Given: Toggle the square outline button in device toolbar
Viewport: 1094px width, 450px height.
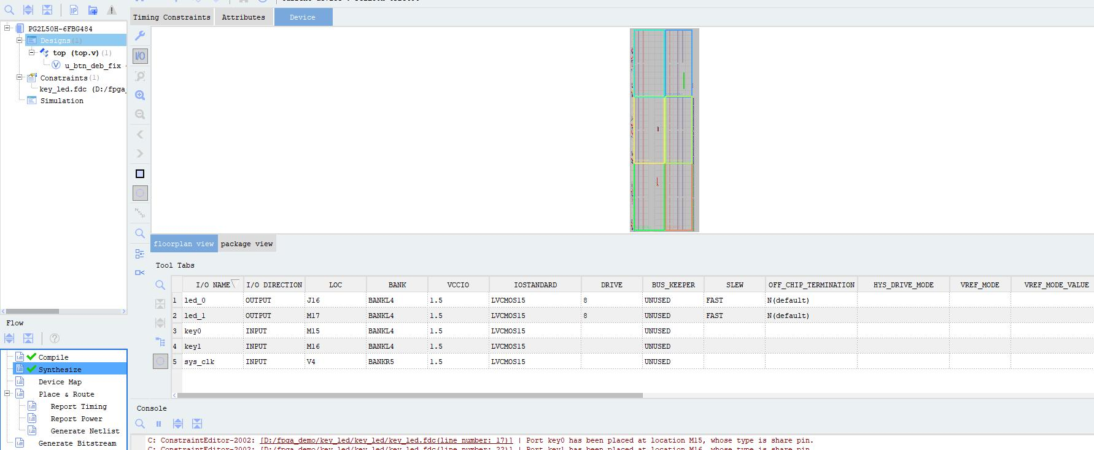Looking at the screenshot, I should coord(140,174).
